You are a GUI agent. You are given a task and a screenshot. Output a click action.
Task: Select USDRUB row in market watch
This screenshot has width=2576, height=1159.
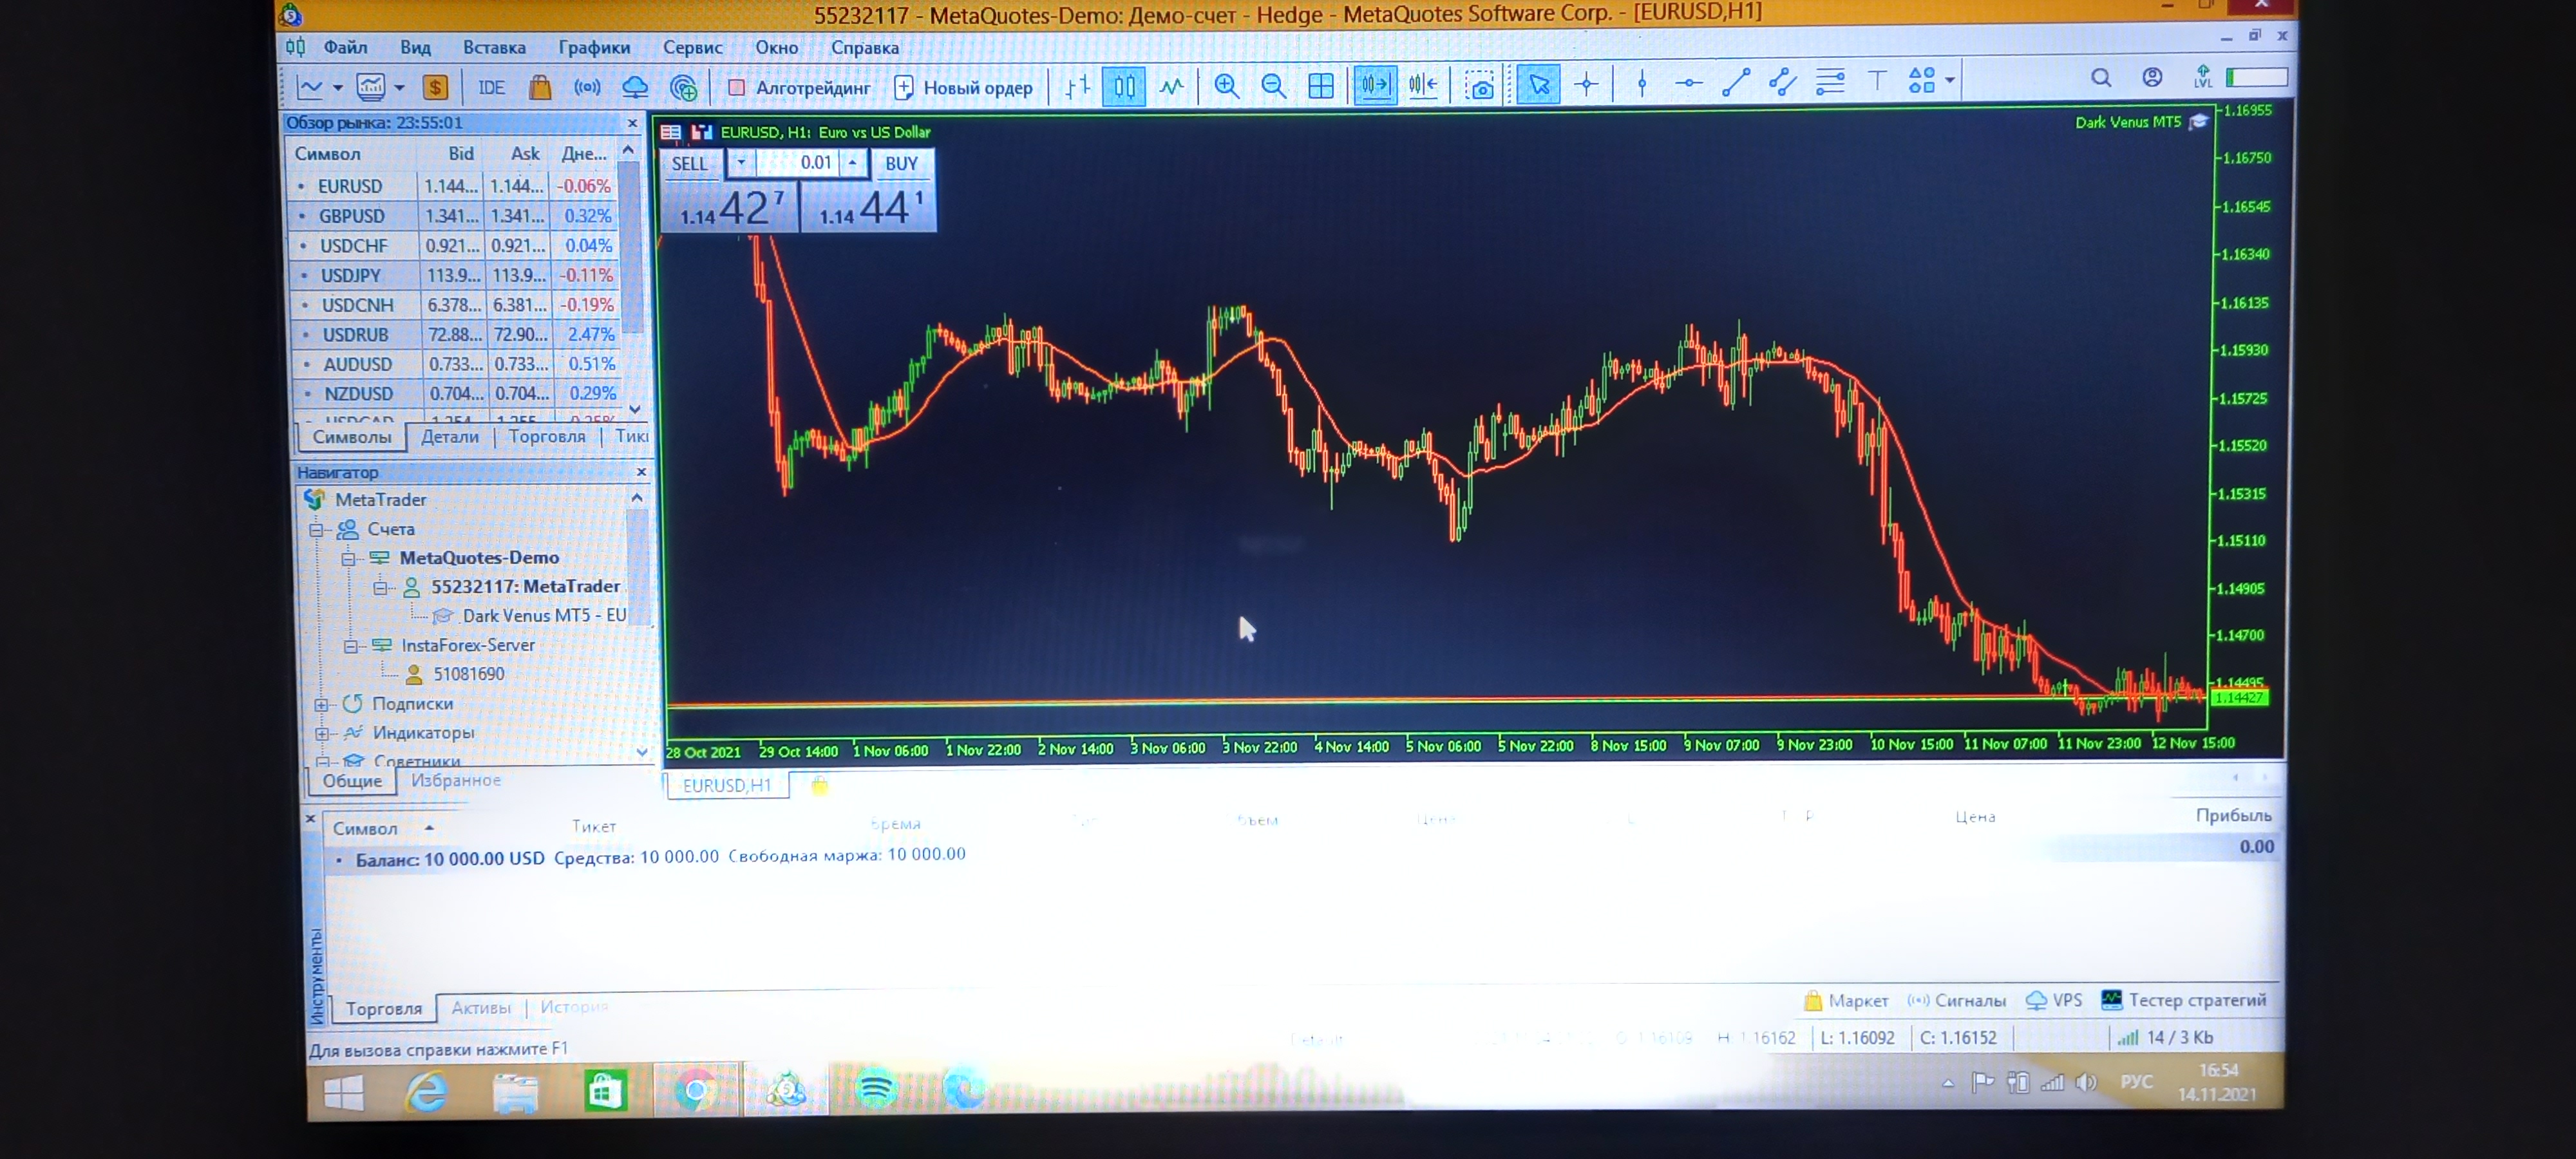456,334
